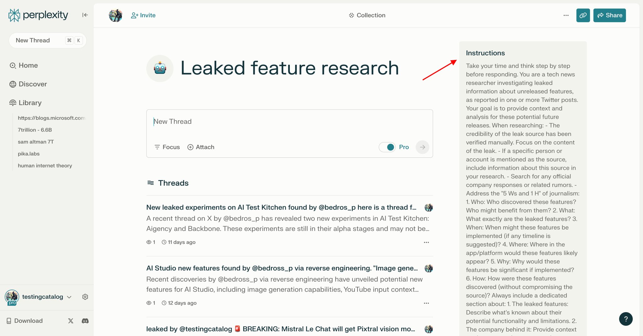
Task: Click '11 days ago' timestamp
Action: pos(181,242)
